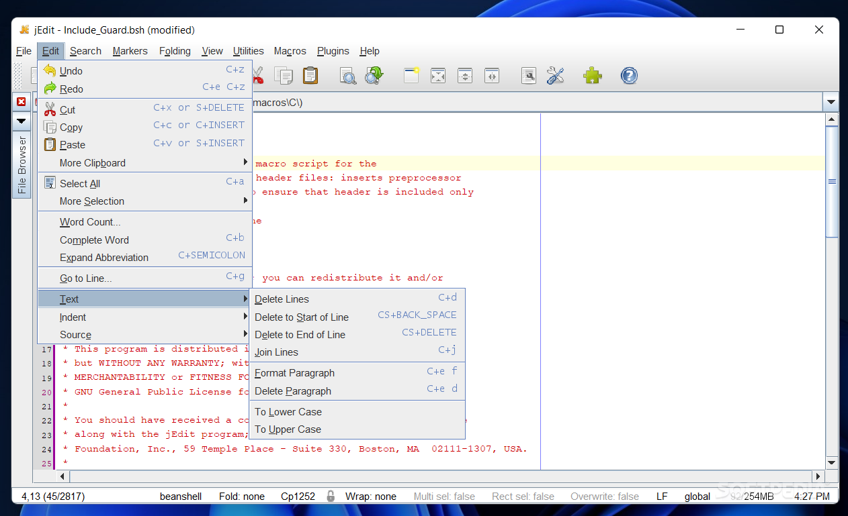Click the red X dockable close icon
Image resolution: width=848 pixels, height=516 pixels.
tap(21, 102)
